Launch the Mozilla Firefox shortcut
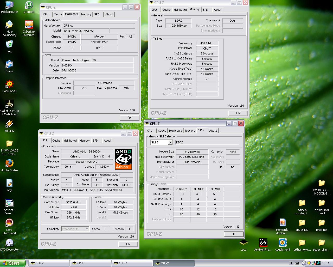Image resolution: width=333 pixels, height=267 pixels. coord(9,165)
